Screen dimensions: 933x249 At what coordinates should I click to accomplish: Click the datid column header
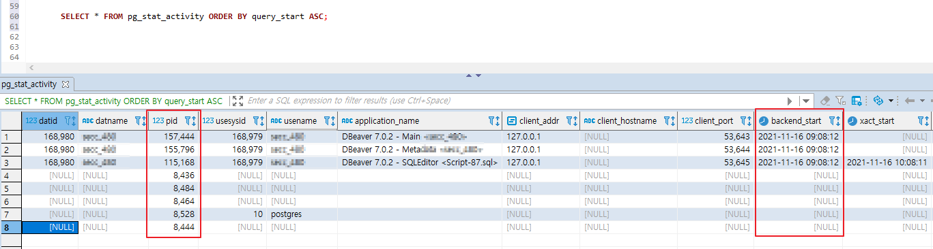click(x=51, y=120)
